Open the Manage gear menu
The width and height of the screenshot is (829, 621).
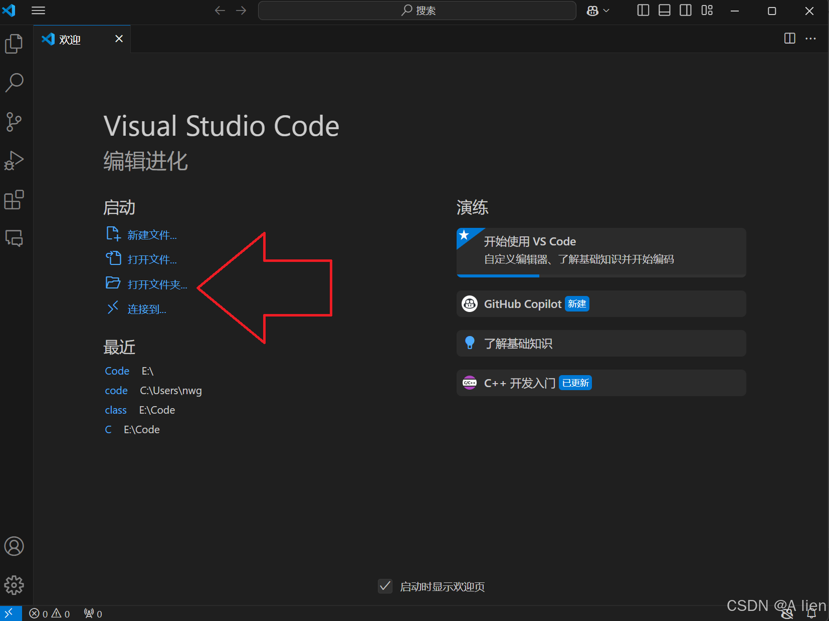coord(14,585)
